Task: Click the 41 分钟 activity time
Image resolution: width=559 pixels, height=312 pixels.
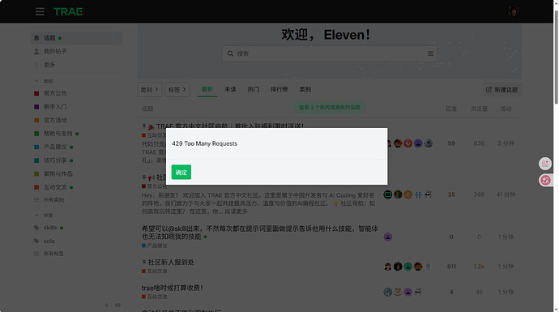Action: 506,194
